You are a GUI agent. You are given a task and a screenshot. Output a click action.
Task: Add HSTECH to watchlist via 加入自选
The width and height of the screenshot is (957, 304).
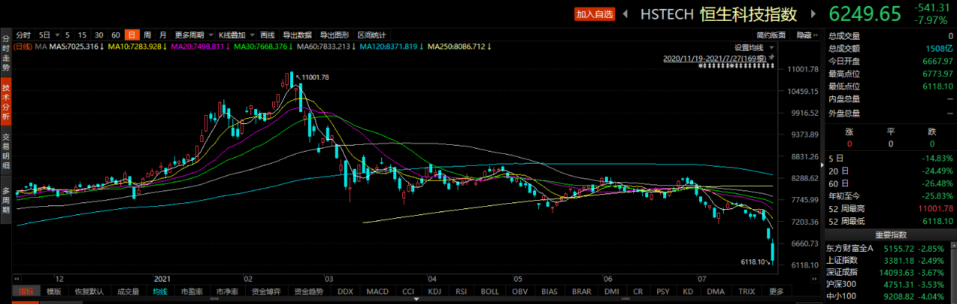pos(594,14)
